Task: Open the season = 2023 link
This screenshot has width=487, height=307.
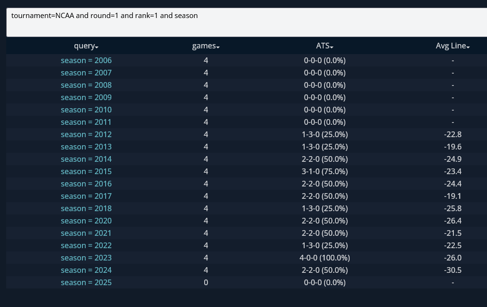Action: coord(86,258)
